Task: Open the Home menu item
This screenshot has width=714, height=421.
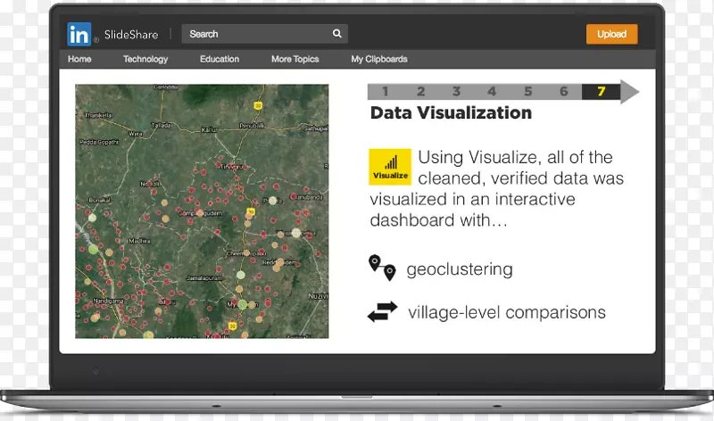Action: click(x=79, y=59)
